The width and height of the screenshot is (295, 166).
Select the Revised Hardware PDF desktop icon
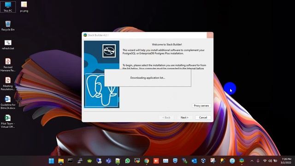point(8,65)
